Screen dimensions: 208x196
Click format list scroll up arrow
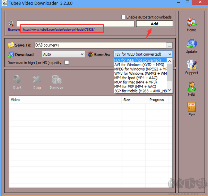coord(170,61)
